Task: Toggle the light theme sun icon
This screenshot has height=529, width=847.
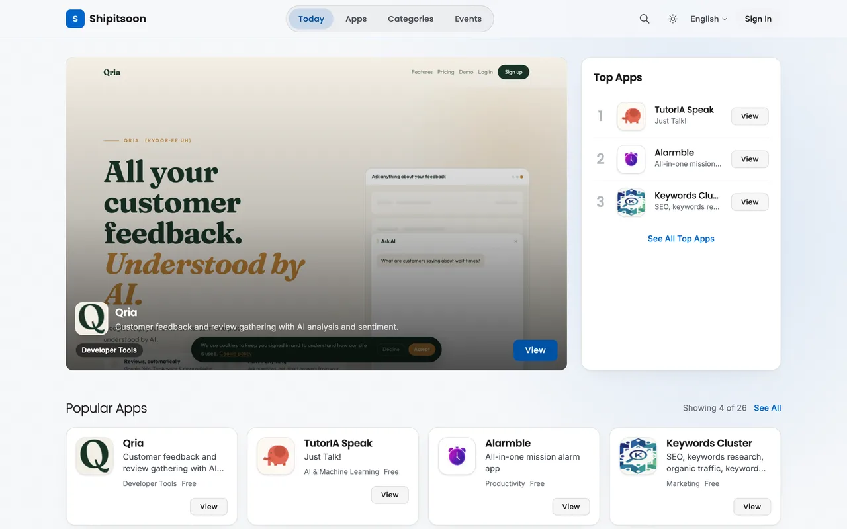Action: 673,19
